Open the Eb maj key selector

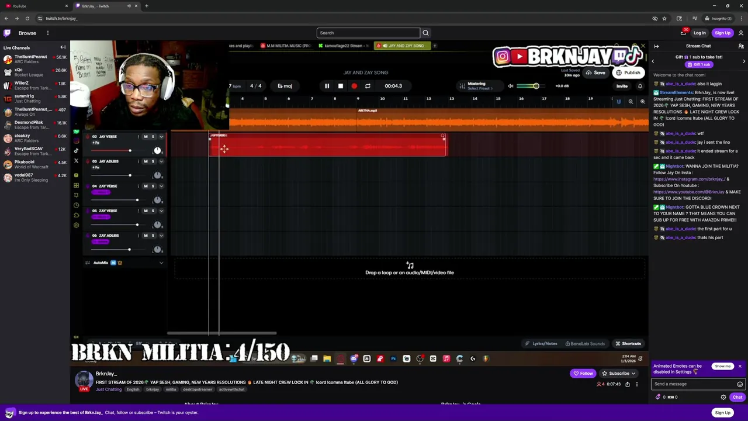[285, 86]
